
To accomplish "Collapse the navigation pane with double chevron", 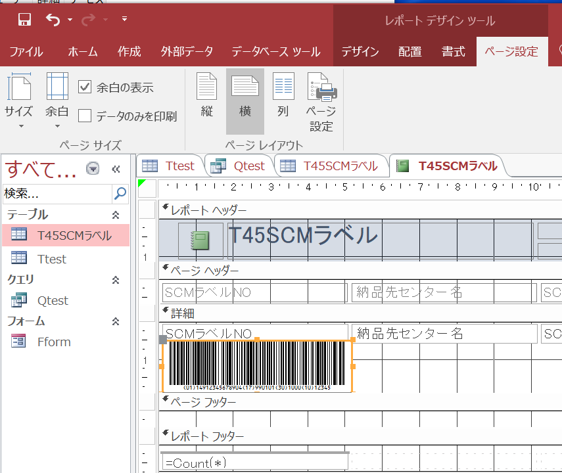I will point(116,169).
